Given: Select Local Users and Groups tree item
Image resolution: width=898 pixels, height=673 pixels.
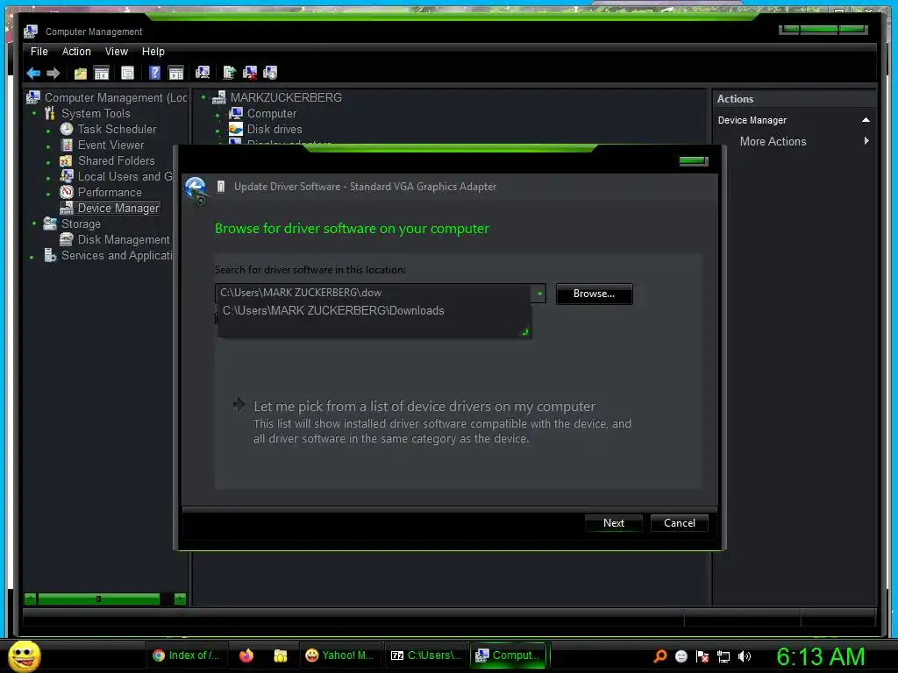Looking at the screenshot, I should 125,177.
